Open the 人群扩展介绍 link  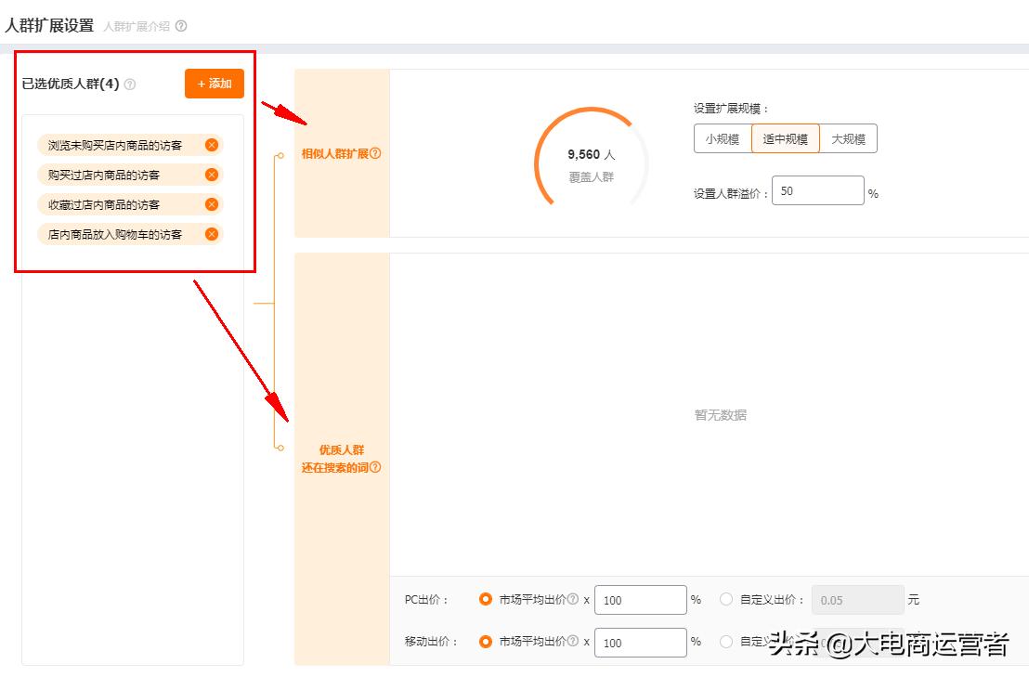(x=137, y=26)
